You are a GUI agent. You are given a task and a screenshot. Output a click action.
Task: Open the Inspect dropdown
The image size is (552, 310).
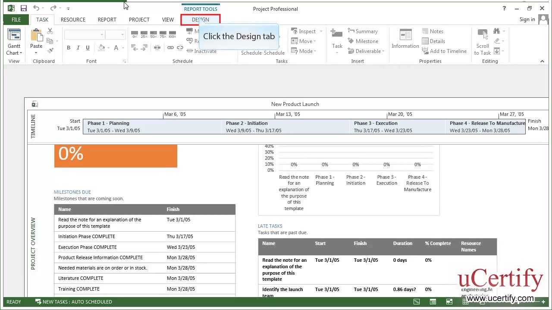307,31
